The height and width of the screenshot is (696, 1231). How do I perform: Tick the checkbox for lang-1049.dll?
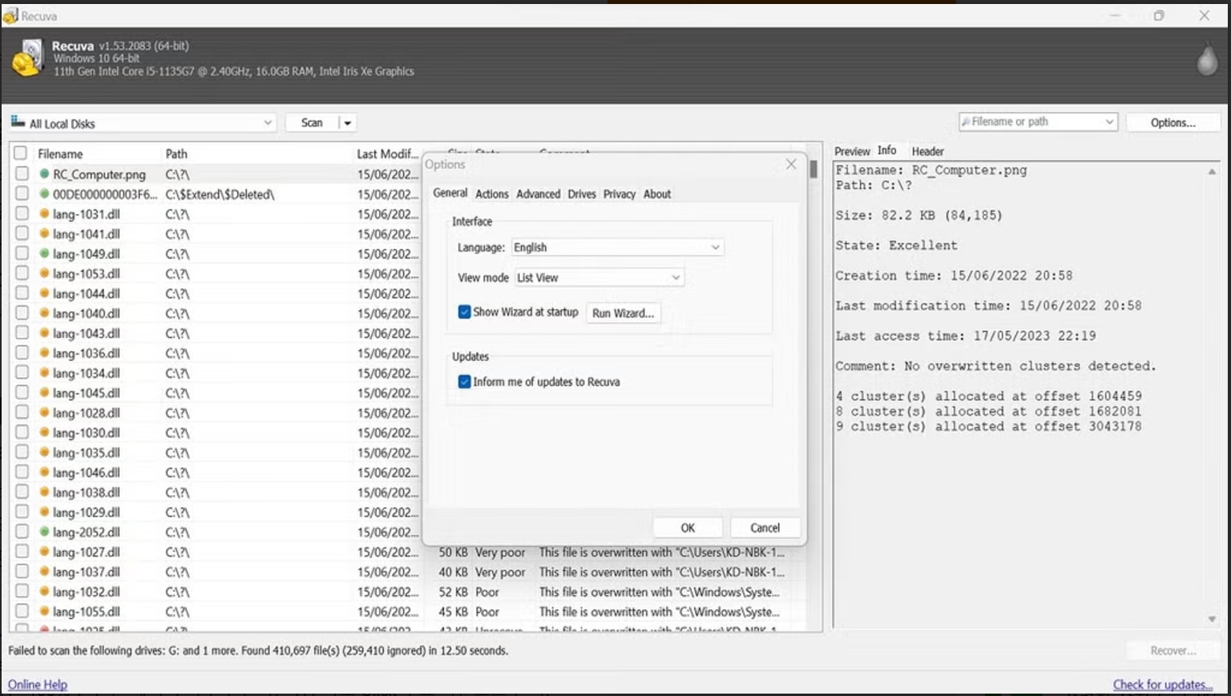pyautogui.click(x=22, y=253)
